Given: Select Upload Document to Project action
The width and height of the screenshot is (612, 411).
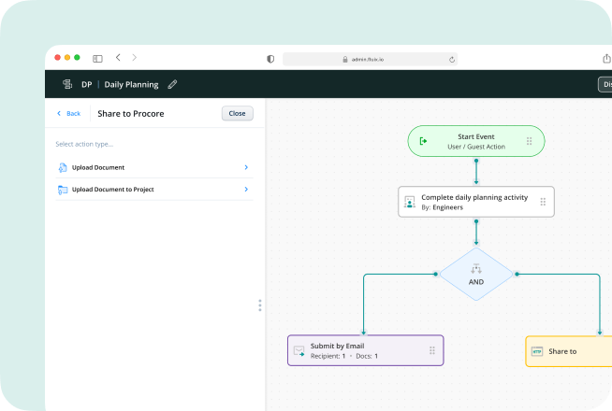Looking at the screenshot, I should tap(112, 190).
